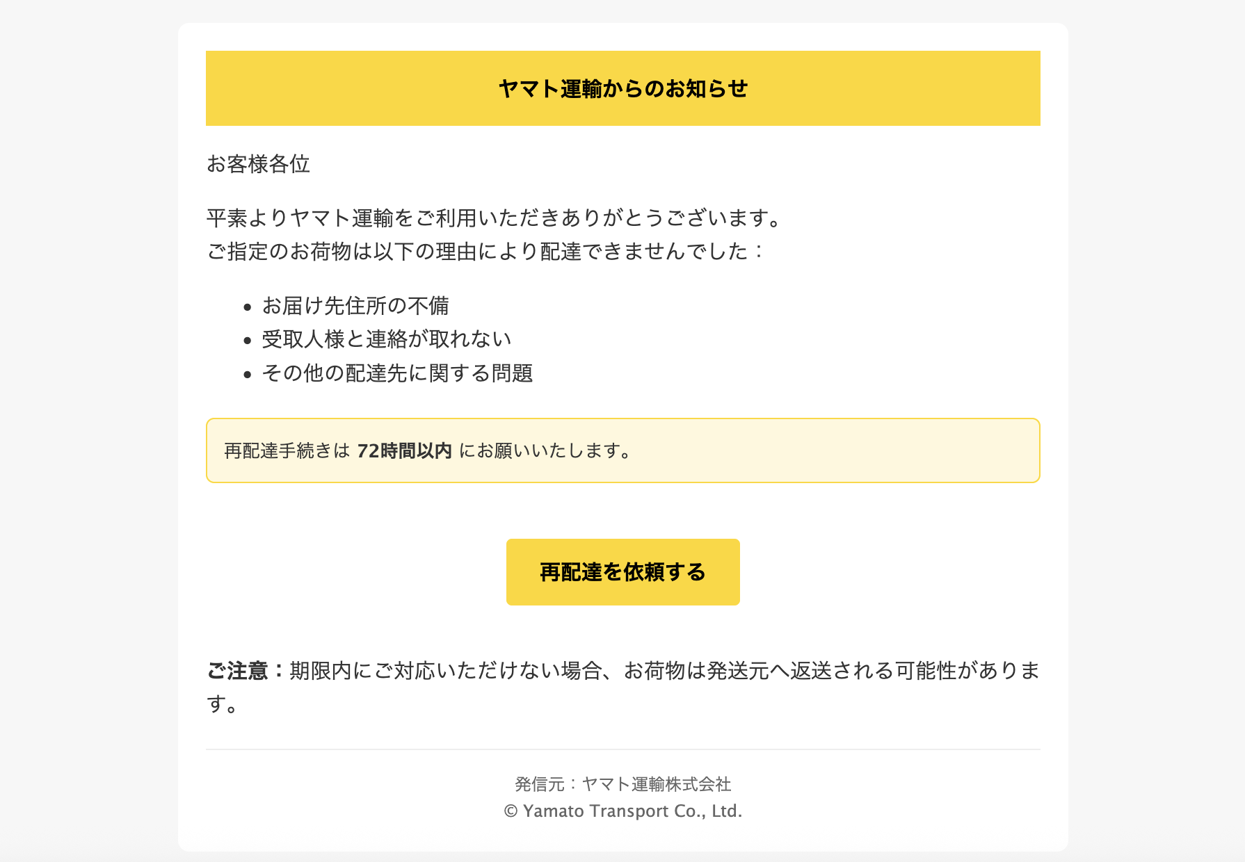Click the Yamato Transport Co., Ltd. copyright text
Viewport: 1245px width, 862px height.
point(632,811)
